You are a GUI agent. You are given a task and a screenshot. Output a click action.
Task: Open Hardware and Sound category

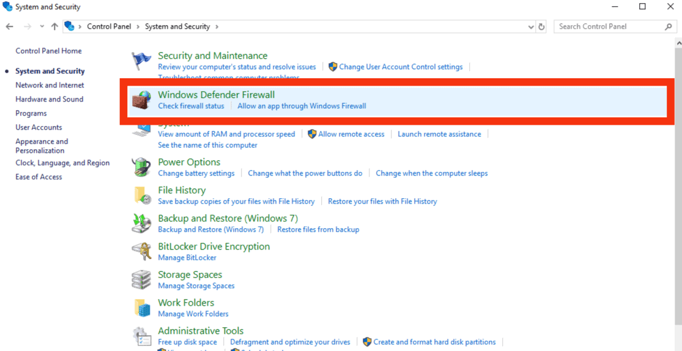click(x=49, y=99)
